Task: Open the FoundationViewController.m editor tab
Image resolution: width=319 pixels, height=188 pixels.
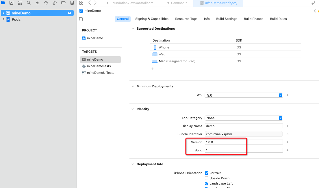Action: pyautogui.click(x=129, y=3)
